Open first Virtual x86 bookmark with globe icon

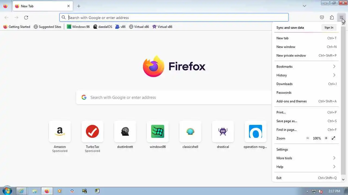[x=139, y=27]
